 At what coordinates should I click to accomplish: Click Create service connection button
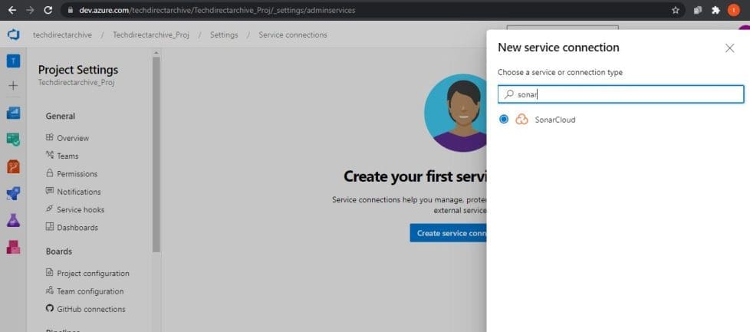click(x=449, y=233)
